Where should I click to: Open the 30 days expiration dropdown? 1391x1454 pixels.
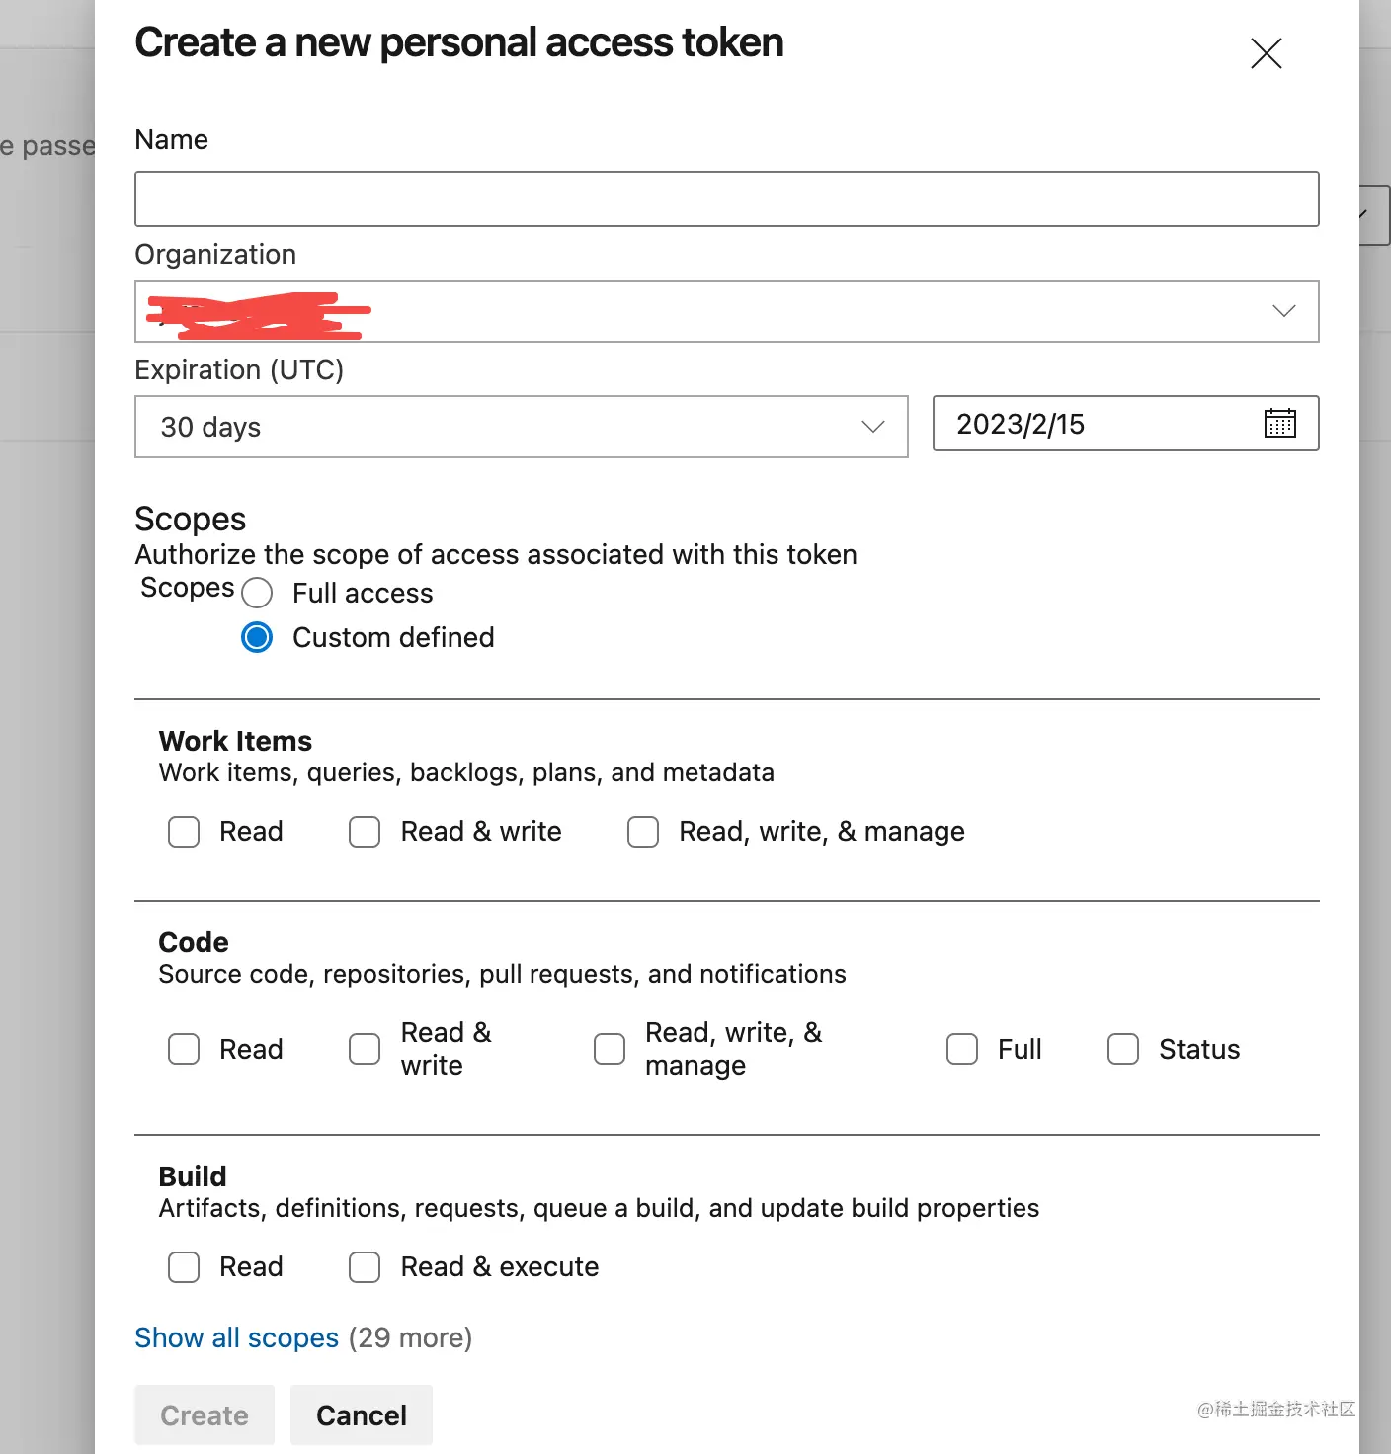[x=521, y=427]
